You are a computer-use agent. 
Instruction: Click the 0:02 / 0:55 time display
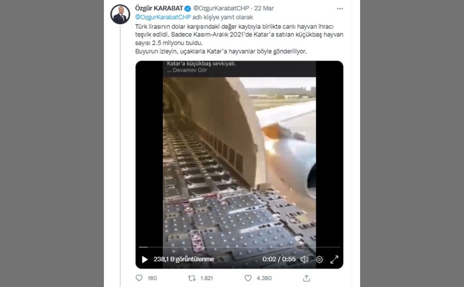tap(279, 259)
